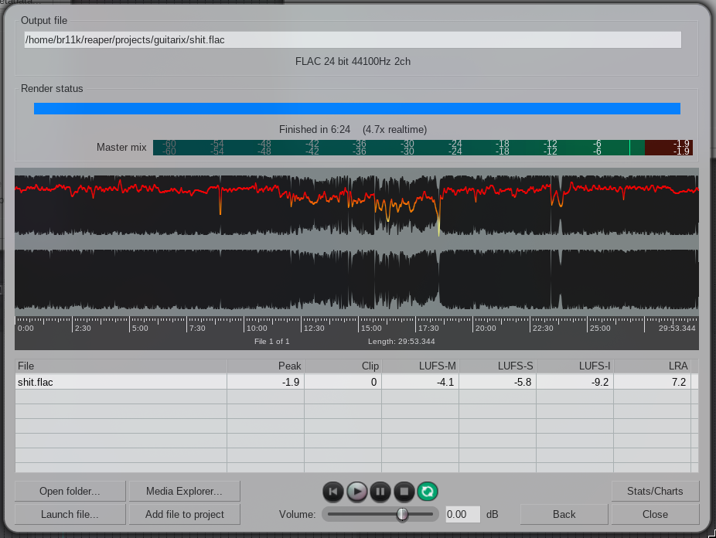Viewport: 716px width, 538px height.
Task: Toggle the green repeat loop button
Action: 427,491
